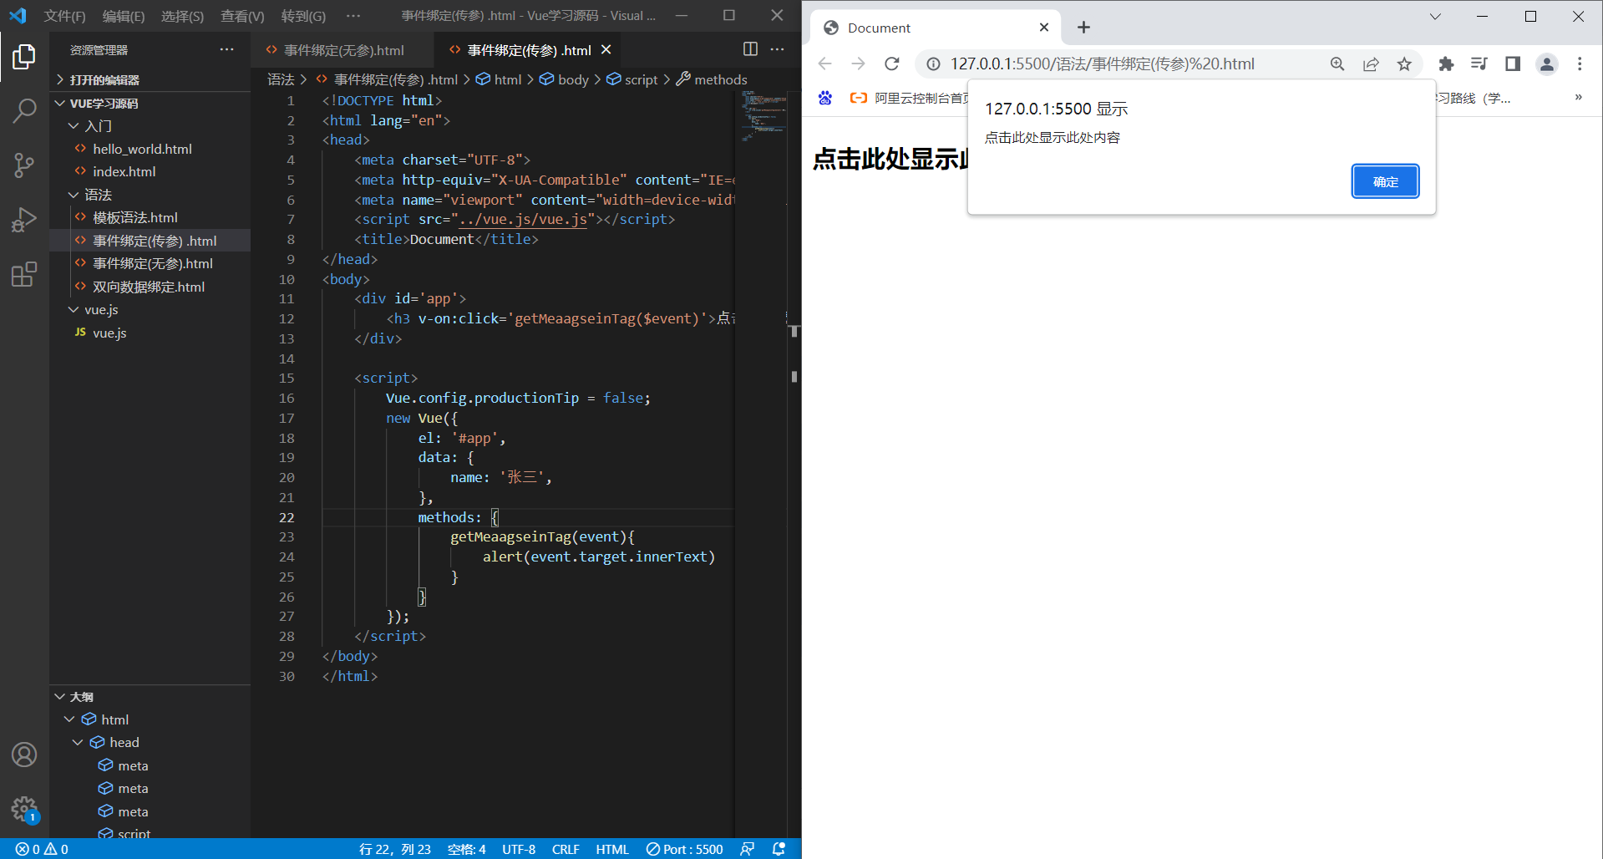Open Chrome tab search dropdown arrow
Viewport: 1603px width, 859px height.
tap(1435, 16)
